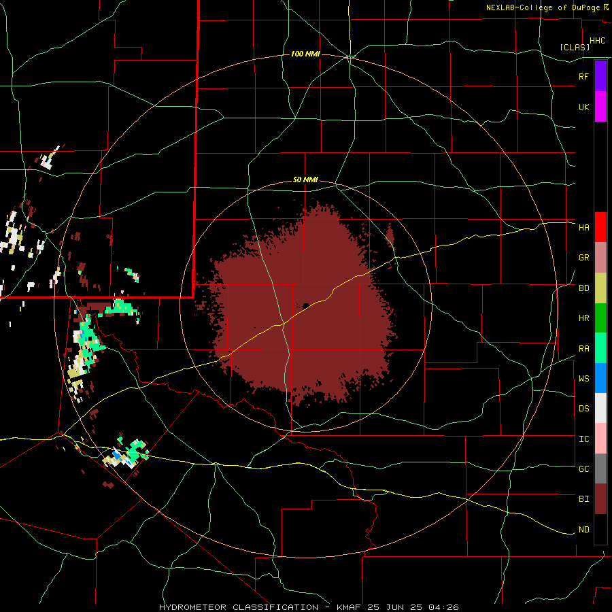Click the 'RA' legend label

(583, 349)
